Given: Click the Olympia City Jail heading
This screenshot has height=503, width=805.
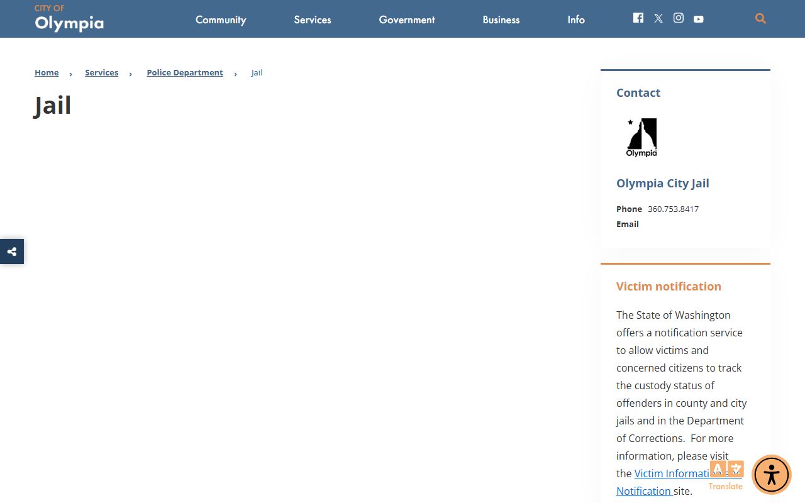Looking at the screenshot, I should point(663,184).
